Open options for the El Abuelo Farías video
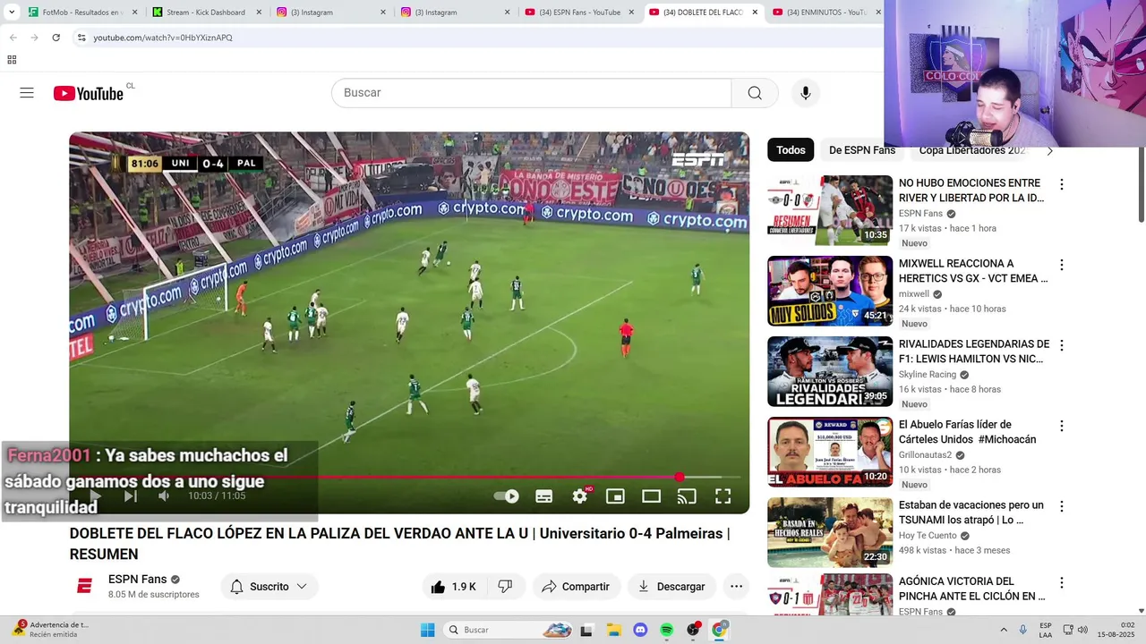This screenshot has width=1146, height=644. point(1062,426)
